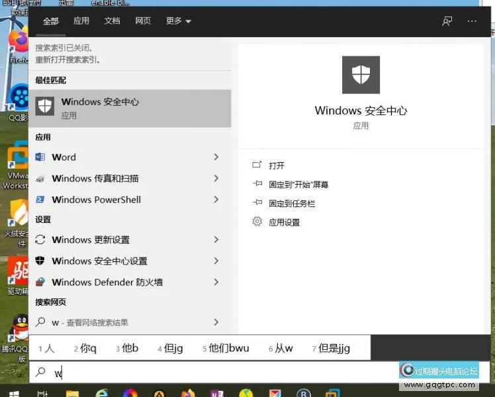Screen dimensions: 495x397
Task: Click the Defender firewall icon
Action: pos(40,282)
